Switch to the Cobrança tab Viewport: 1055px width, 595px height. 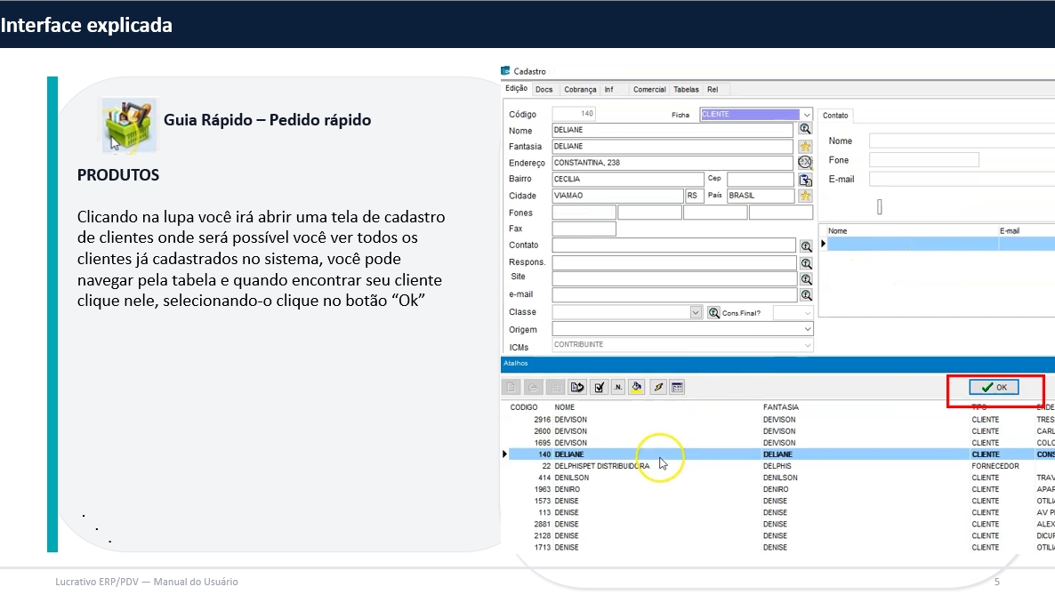click(580, 90)
